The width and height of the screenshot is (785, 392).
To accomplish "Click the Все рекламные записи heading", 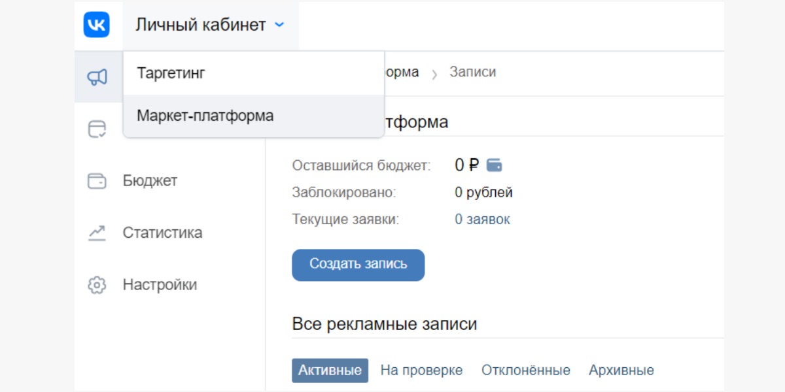I will tap(385, 323).
